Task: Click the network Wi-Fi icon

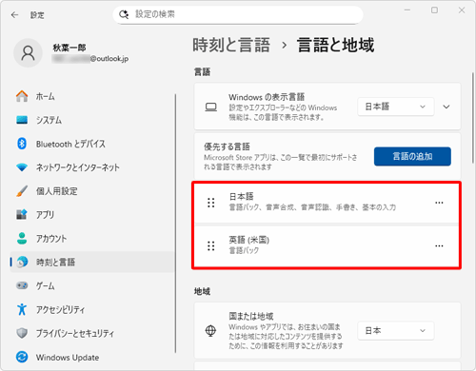Action: click(x=22, y=167)
